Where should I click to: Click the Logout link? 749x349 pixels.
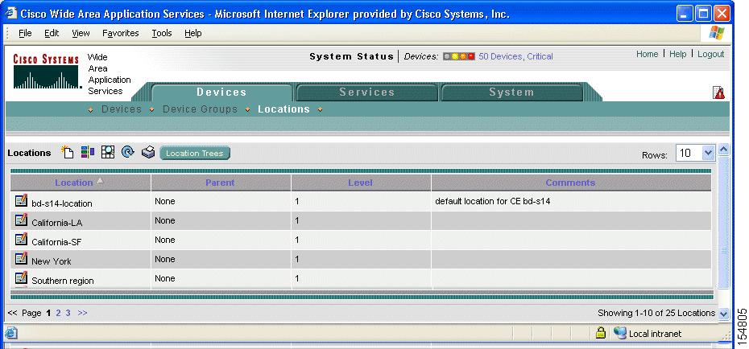coord(711,54)
